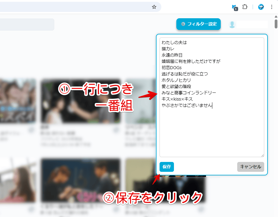The height and width of the screenshot is (217, 278).
Task: Click the text area resize handle
Action: [262, 155]
